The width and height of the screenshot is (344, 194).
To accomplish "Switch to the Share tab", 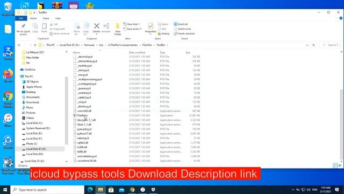I will [46, 18].
